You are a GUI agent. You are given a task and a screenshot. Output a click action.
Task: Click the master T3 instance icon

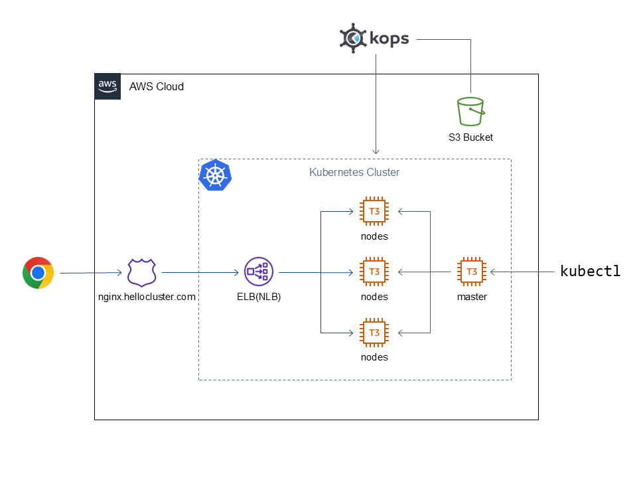click(x=472, y=272)
